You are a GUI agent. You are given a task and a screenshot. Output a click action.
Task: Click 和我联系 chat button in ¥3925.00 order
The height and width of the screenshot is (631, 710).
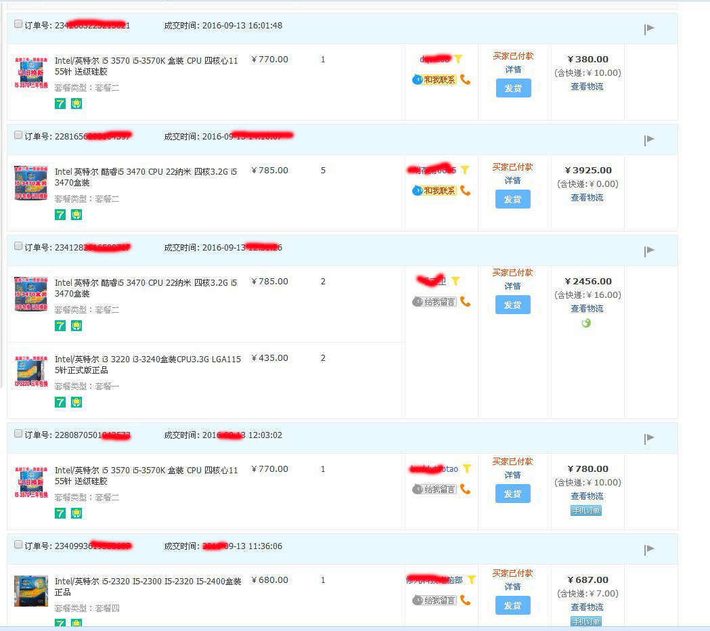tap(435, 191)
